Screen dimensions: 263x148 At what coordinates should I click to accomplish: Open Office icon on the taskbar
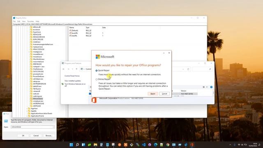[192, 145]
